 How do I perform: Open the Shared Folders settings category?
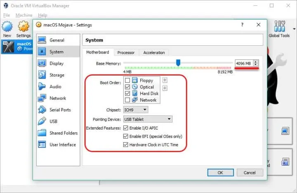(58, 133)
